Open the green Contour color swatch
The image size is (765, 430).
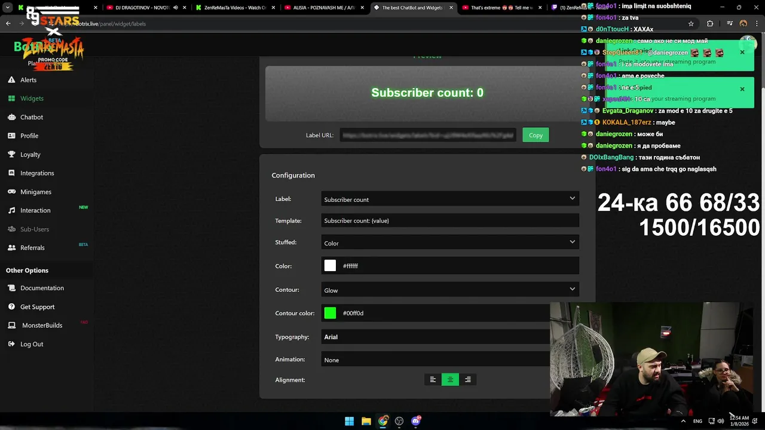pos(330,313)
